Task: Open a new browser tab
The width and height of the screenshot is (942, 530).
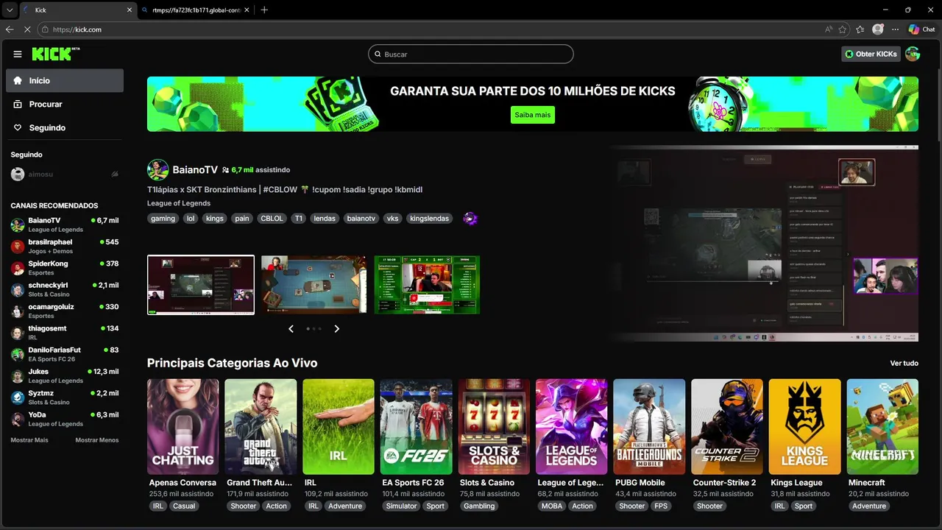Action: click(264, 10)
